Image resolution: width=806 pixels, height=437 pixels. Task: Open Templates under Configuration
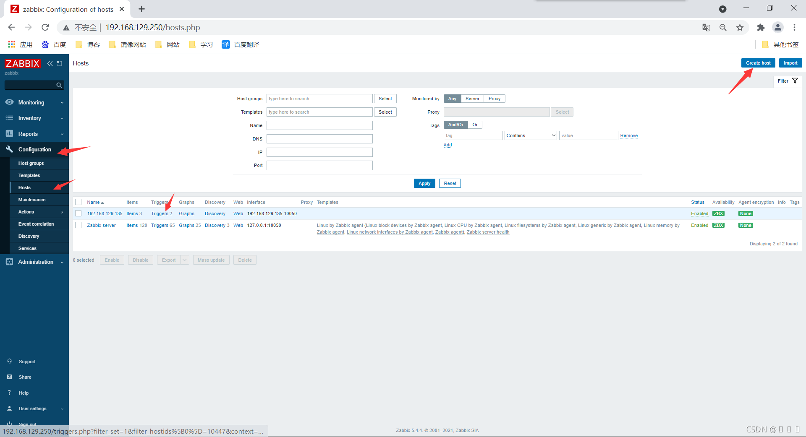[x=29, y=175]
